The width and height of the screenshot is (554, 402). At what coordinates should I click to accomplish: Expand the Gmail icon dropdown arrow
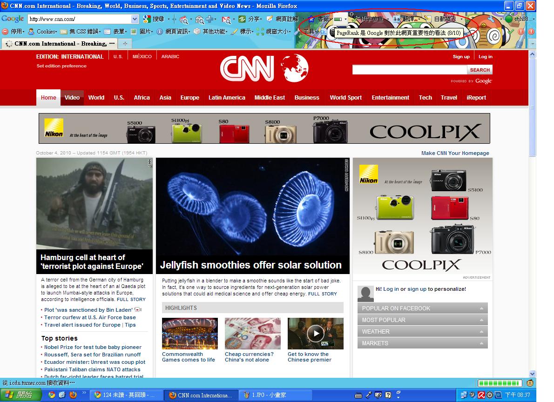234,19
